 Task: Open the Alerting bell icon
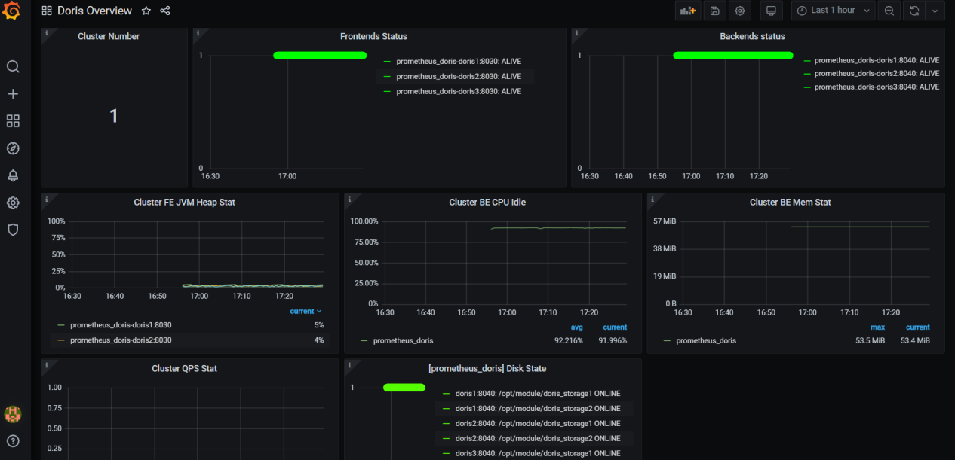pos(13,175)
